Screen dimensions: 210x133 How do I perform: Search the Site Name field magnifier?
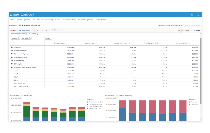[30, 38]
